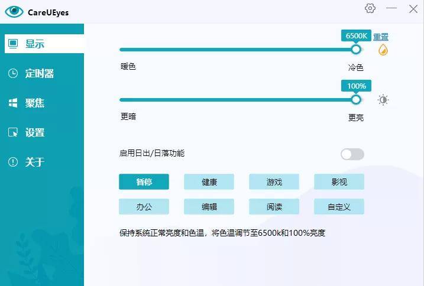Click the brightness sun icon

click(x=383, y=100)
